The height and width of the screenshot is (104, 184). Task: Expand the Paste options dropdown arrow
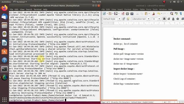[149, 14]
